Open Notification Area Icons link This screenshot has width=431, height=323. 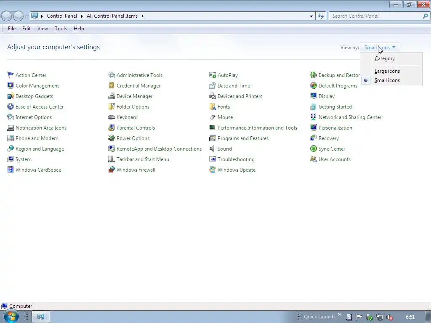click(41, 128)
